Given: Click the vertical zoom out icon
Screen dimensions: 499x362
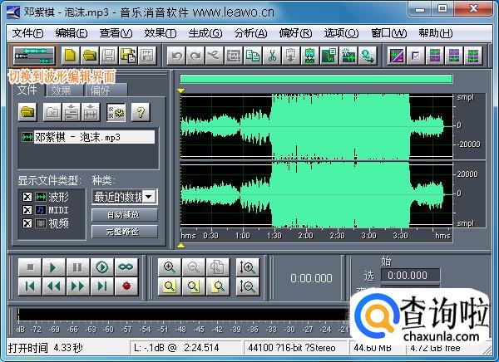Looking at the screenshot, I should pyautogui.click(x=246, y=286).
